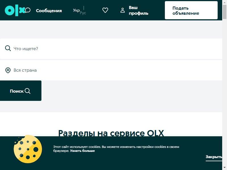Select the Рус language option
The image size is (227, 170).
pyautogui.click(x=83, y=13)
